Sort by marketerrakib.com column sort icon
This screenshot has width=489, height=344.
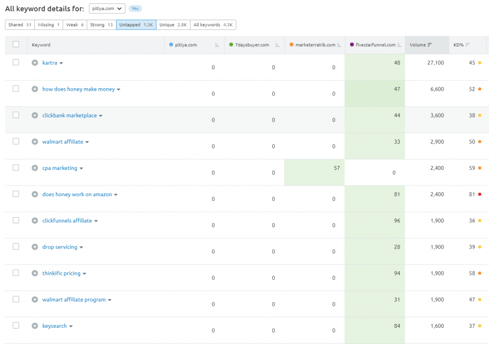[x=339, y=45]
